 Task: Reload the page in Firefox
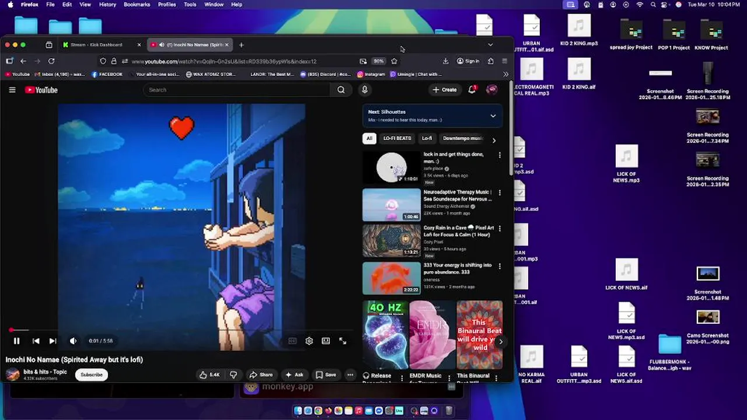click(x=51, y=61)
